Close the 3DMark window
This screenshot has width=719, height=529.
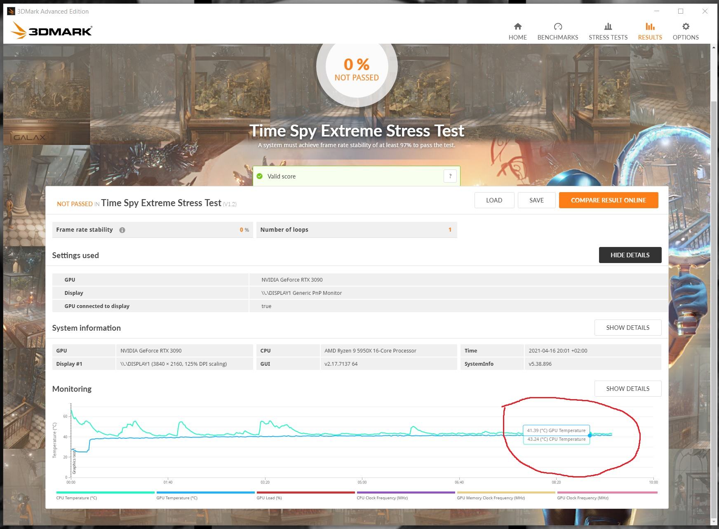click(x=705, y=11)
